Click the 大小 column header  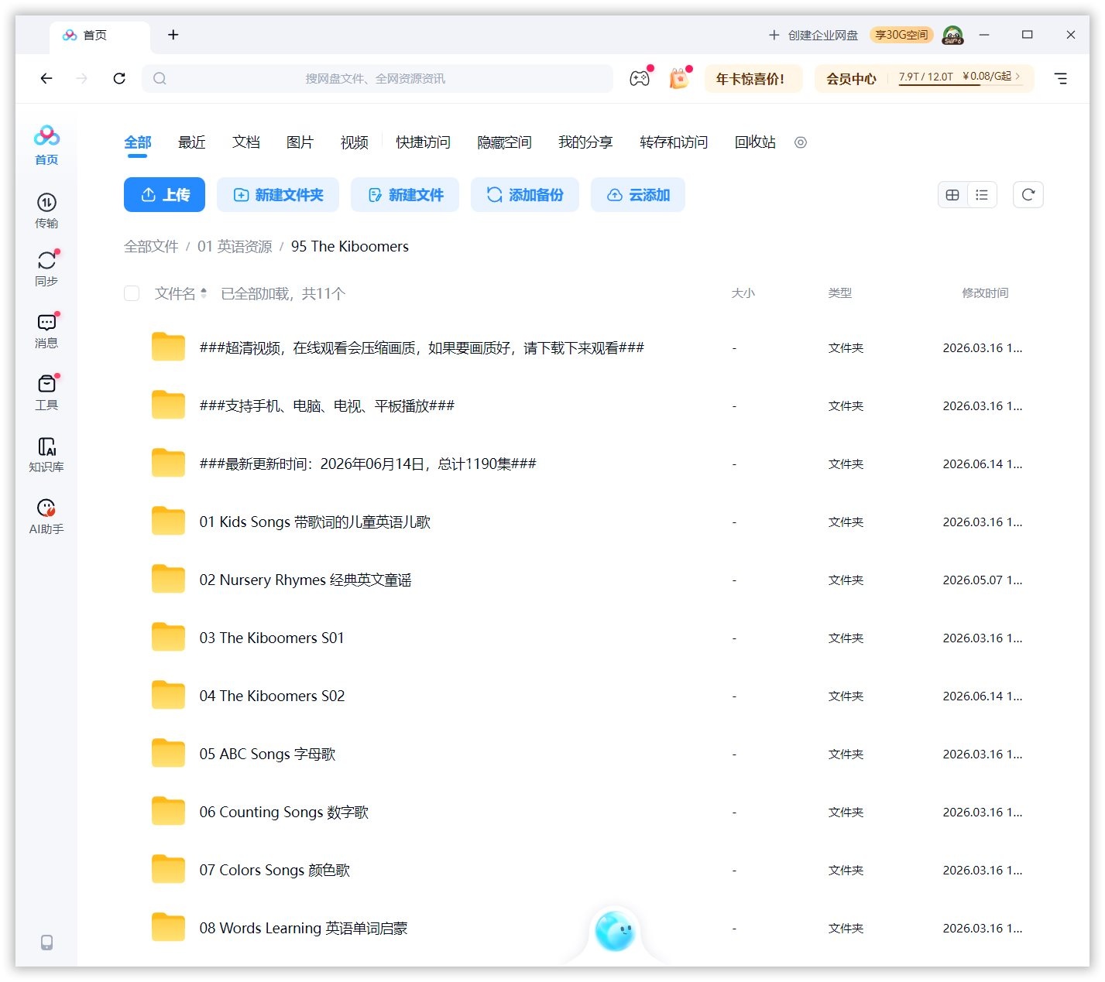click(743, 293)
